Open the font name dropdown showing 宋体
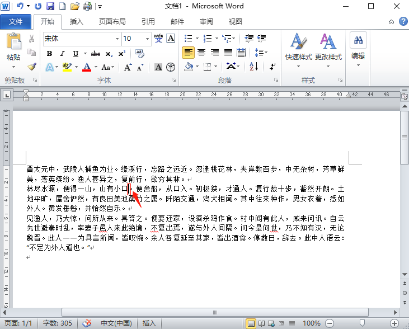 click(x=117, y=39)
